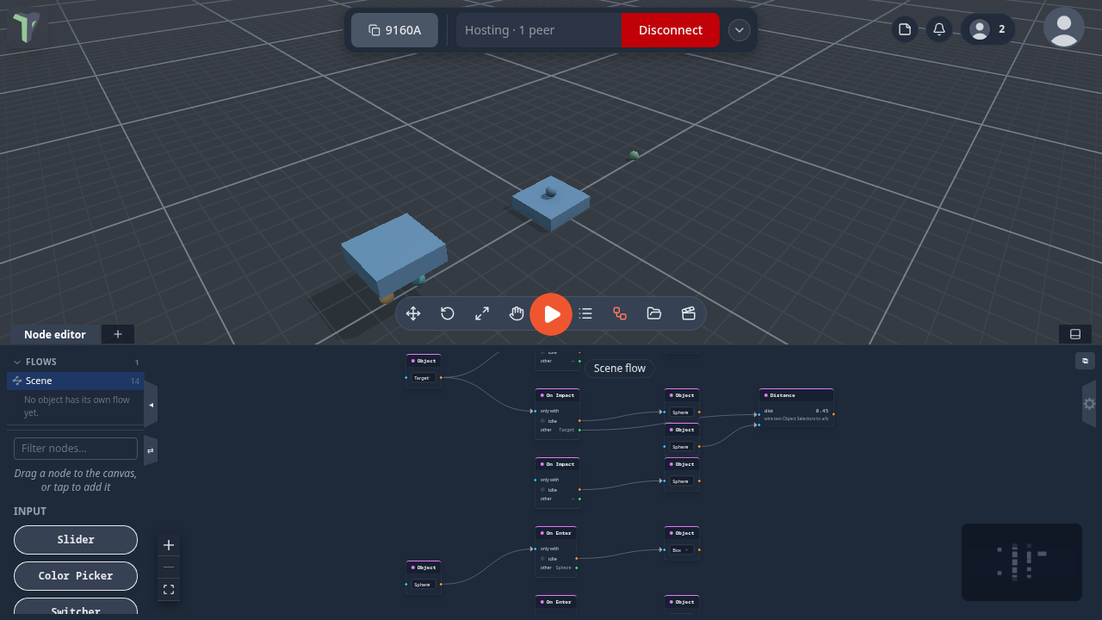
Task: Click the copy icon at node editor top-right
Action: click(x=1085, y=361)
